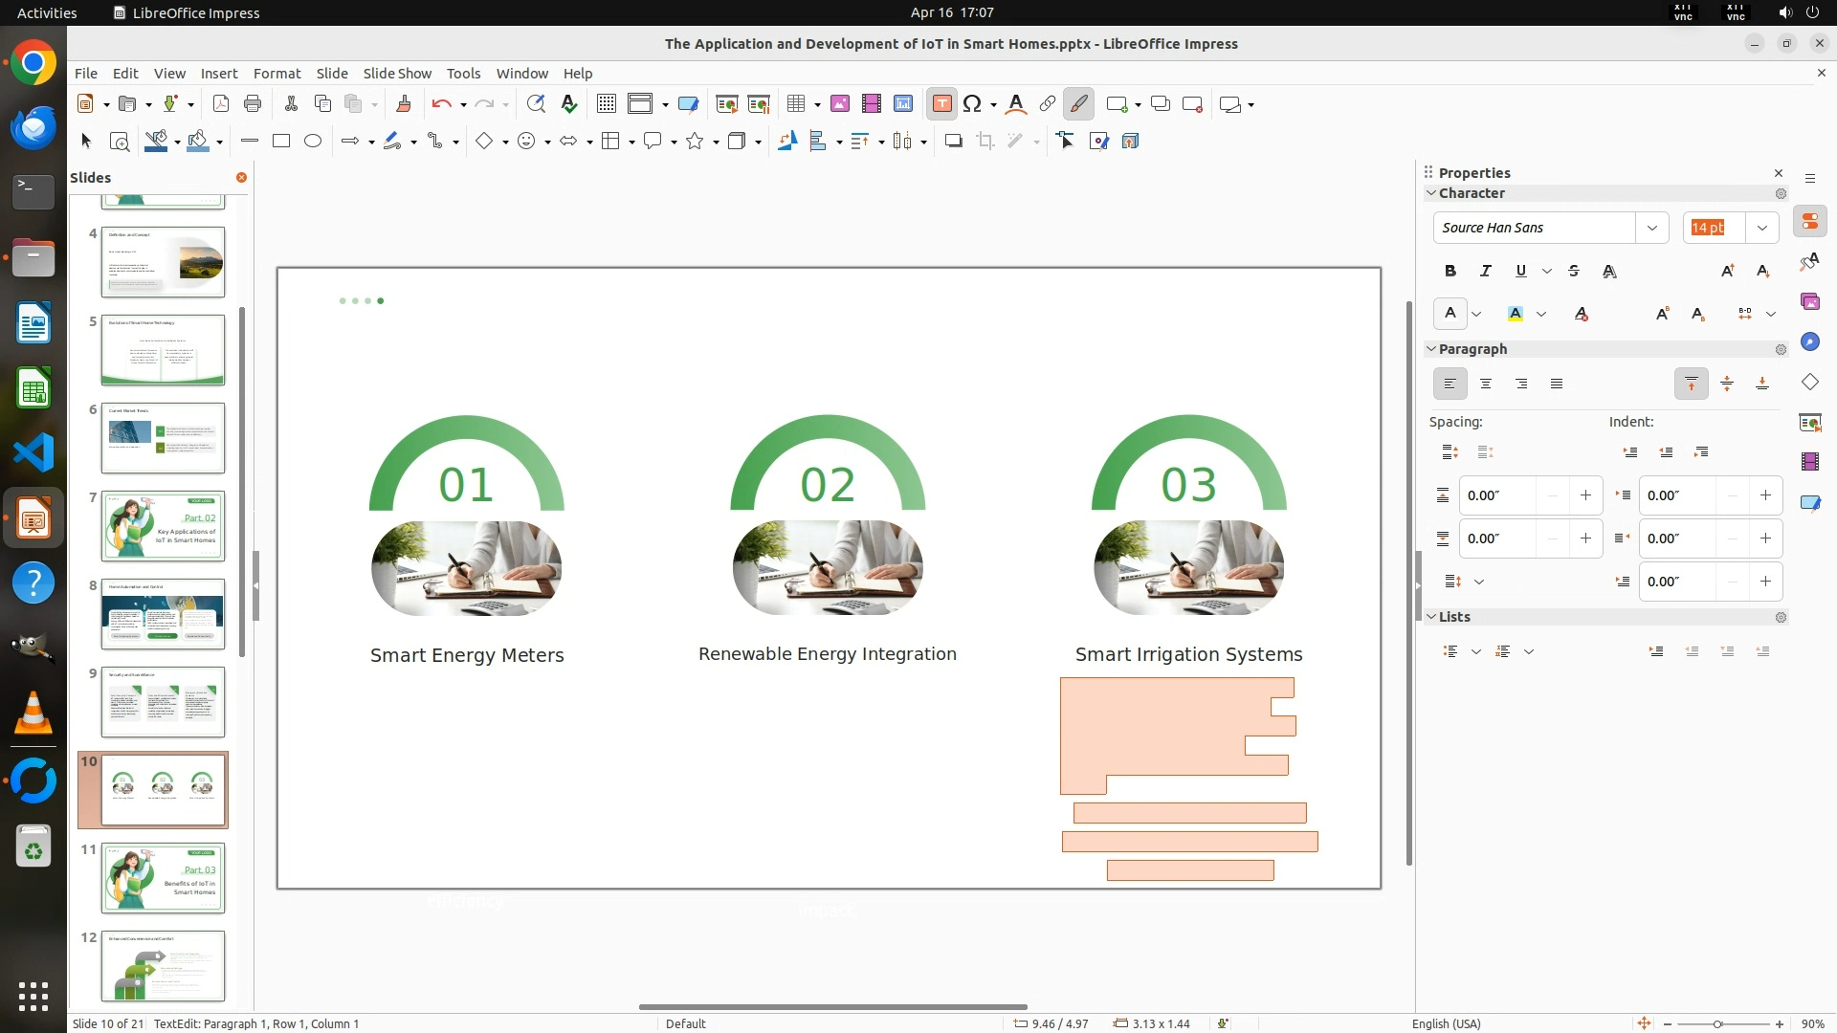Open the Slide Show menu
Image resolution: width=1837 pixels, height=1033 pixels.
point(397,74)
